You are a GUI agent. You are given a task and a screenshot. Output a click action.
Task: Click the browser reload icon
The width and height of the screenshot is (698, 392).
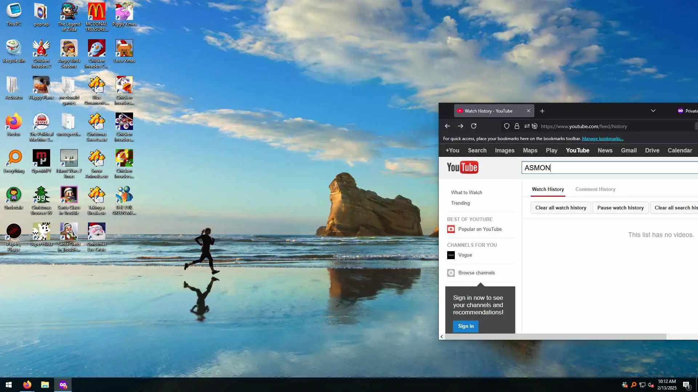tap(474, 126)
